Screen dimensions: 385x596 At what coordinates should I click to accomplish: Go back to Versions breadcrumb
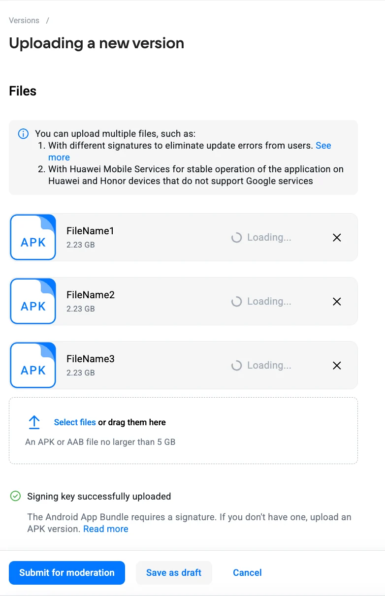(x=24, y=21)
